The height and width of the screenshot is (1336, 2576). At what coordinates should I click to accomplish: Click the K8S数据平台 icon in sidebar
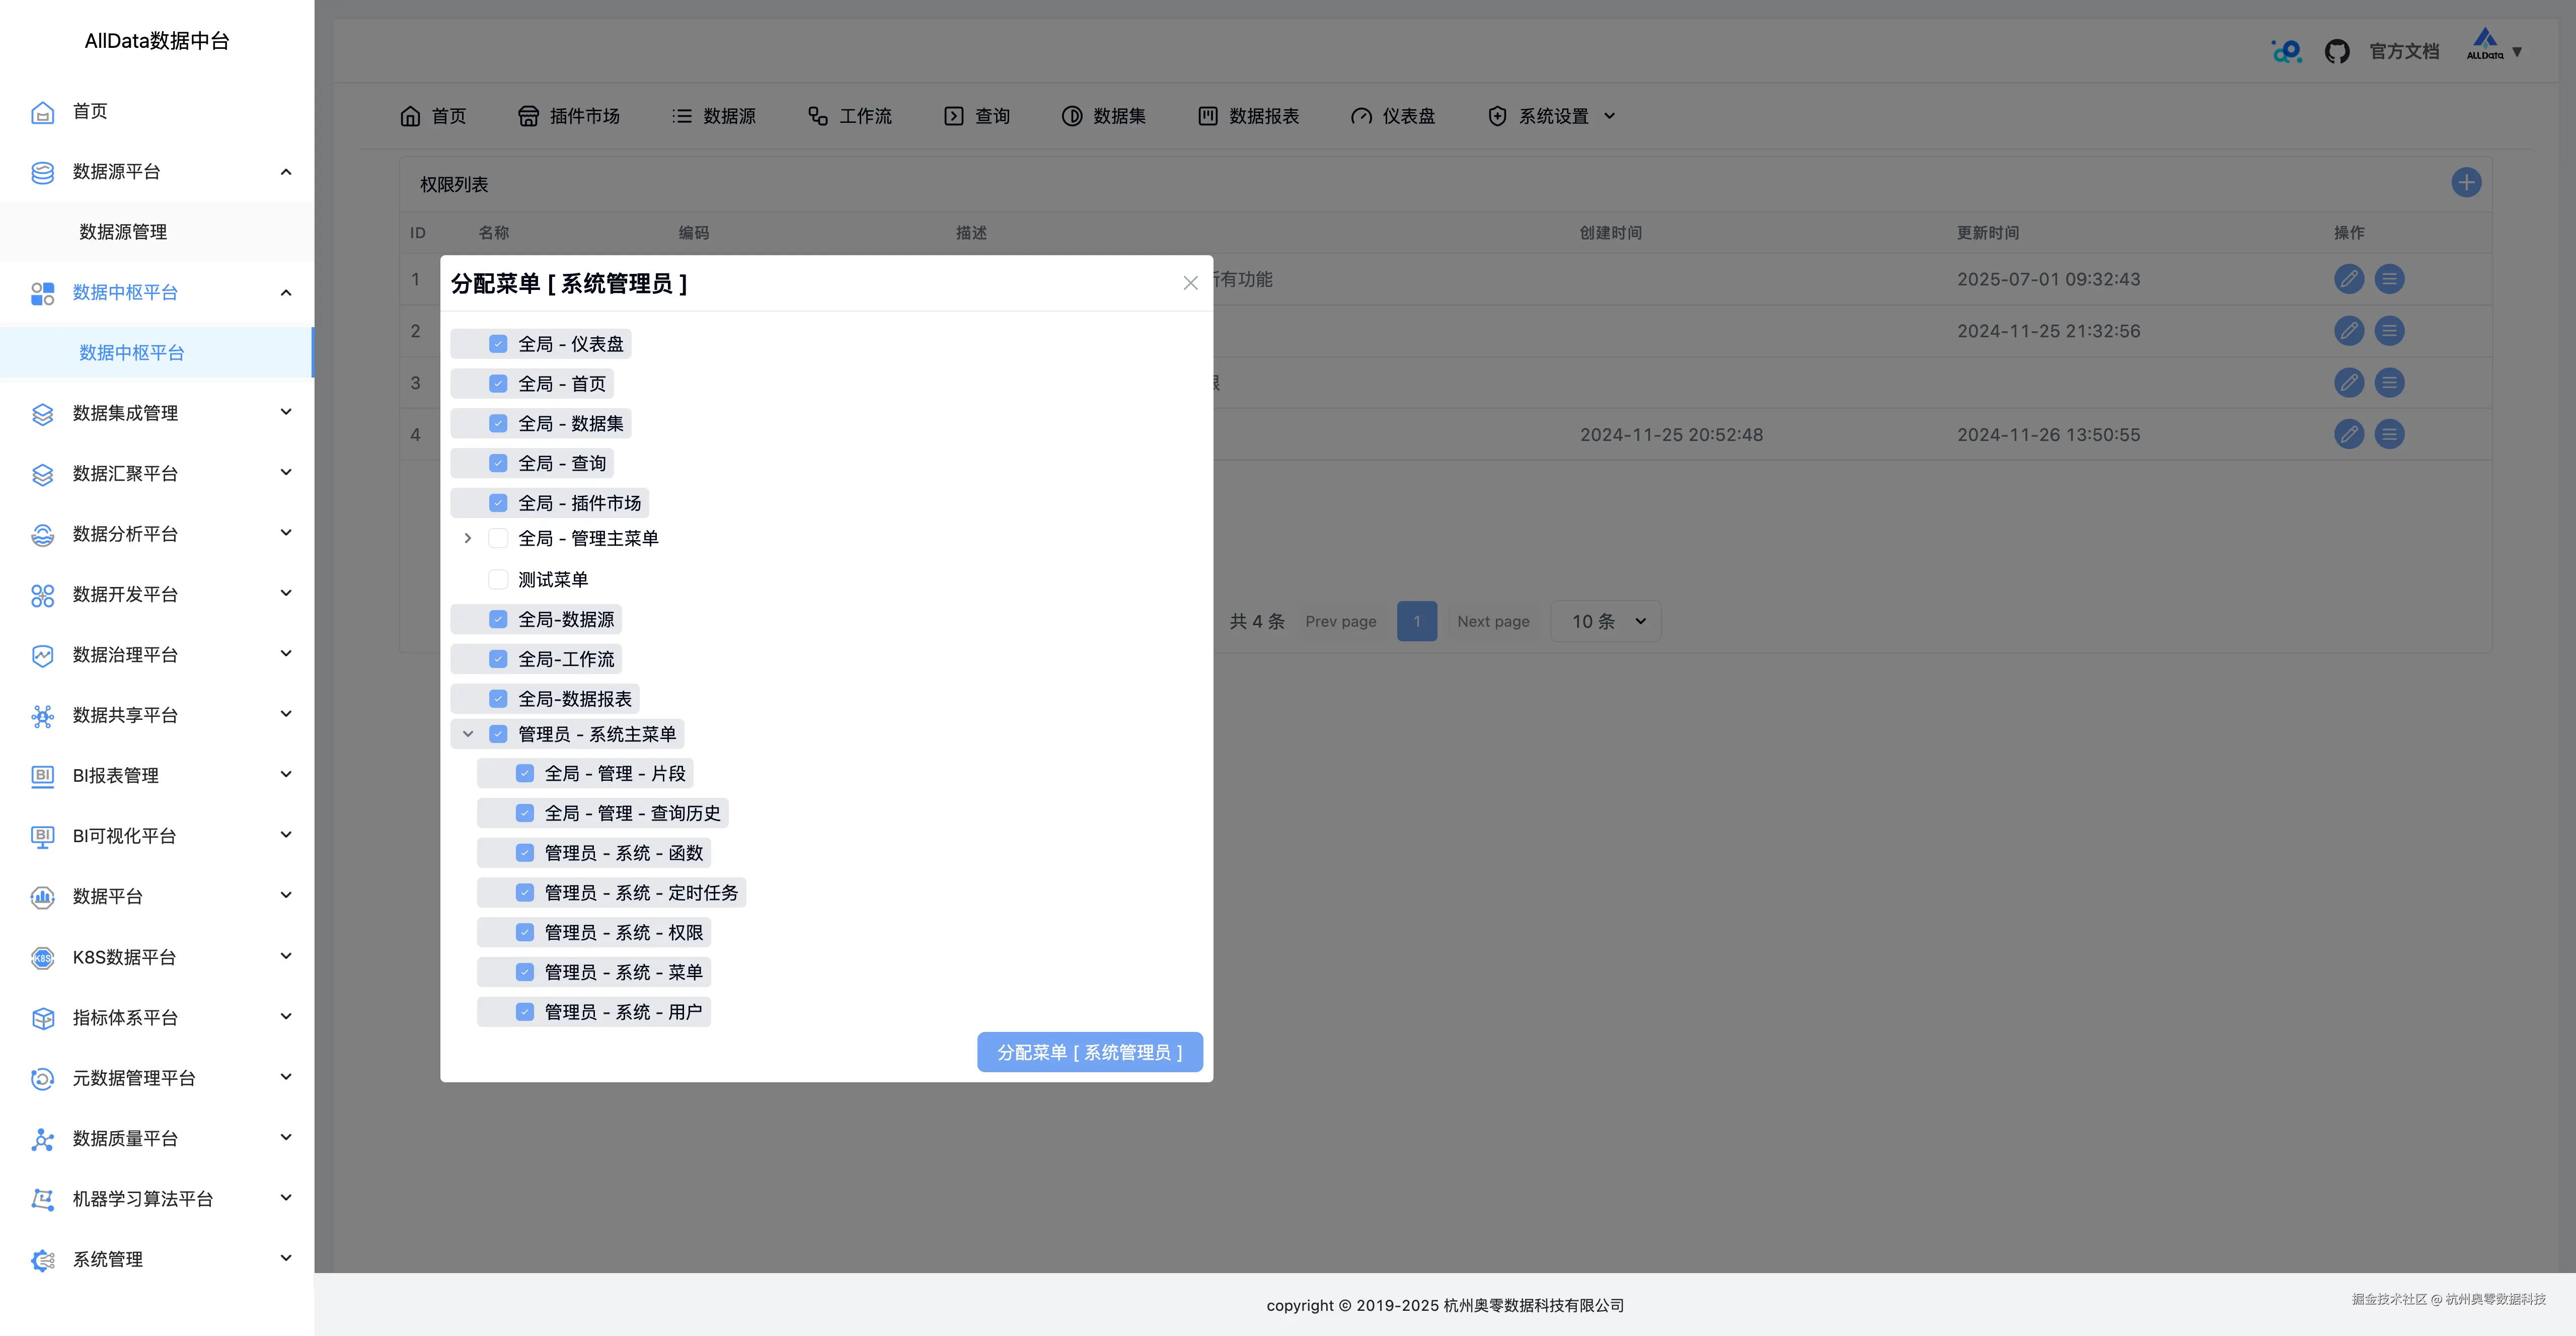[42, 957]
